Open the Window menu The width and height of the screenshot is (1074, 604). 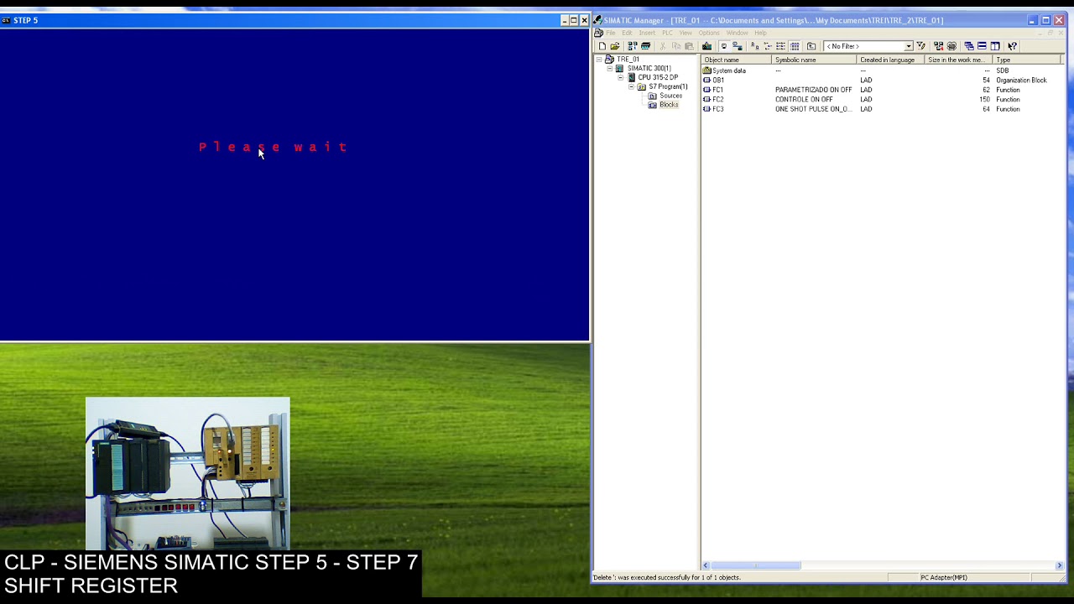point(737,33)
